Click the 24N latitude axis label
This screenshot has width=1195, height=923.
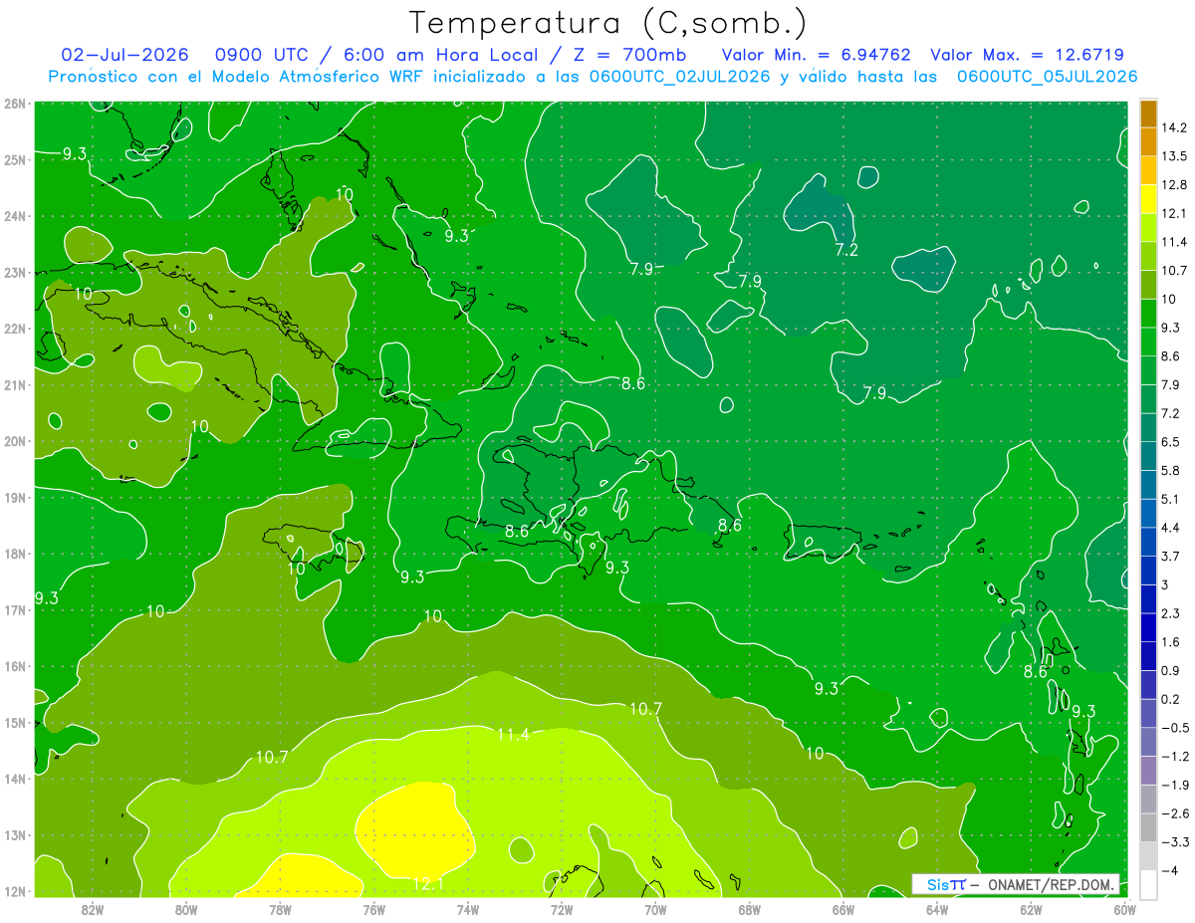(14, 216)
